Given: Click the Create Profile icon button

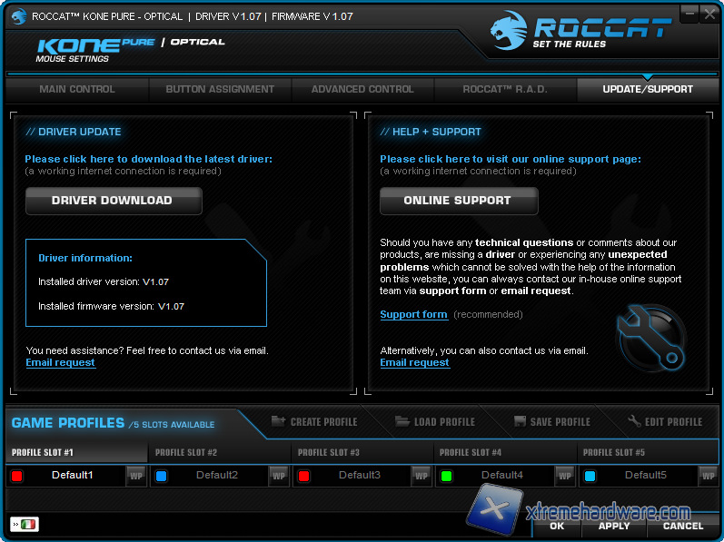Looking at the screenshot, I should [x=279, y=422].
